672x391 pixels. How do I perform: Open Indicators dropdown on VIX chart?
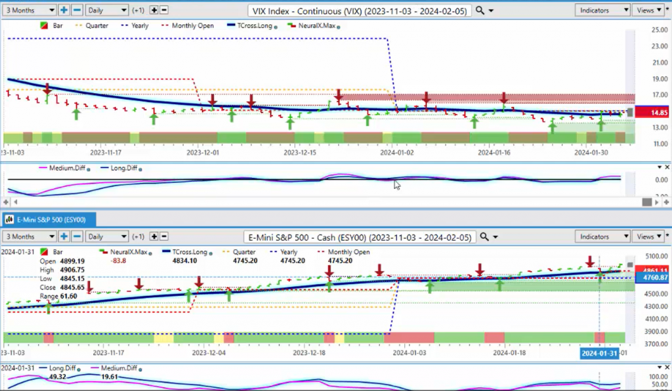(x=602, y=10)
